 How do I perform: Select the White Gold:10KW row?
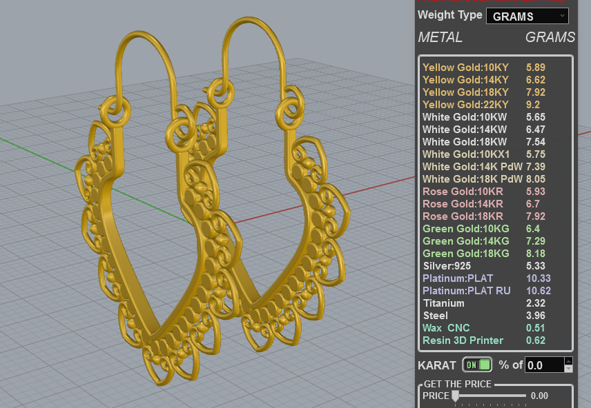(496, 117)
